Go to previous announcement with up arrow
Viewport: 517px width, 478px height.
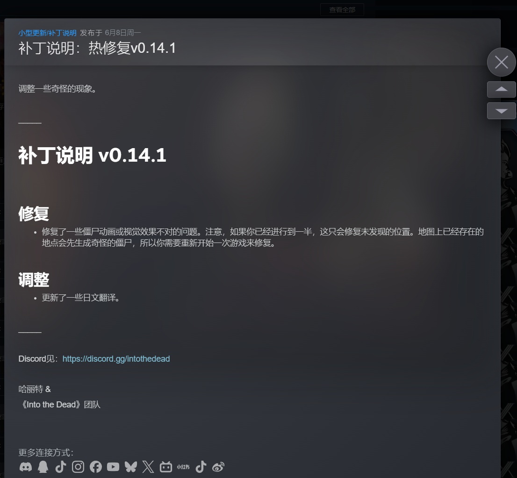pyautogui.click(x=502, y=89)
